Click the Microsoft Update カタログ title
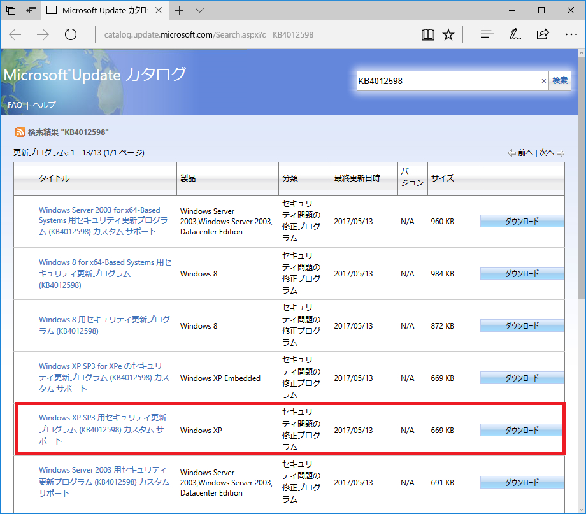Screen dimensions: 586x514 pyautogui.click(x=94, y=75)
